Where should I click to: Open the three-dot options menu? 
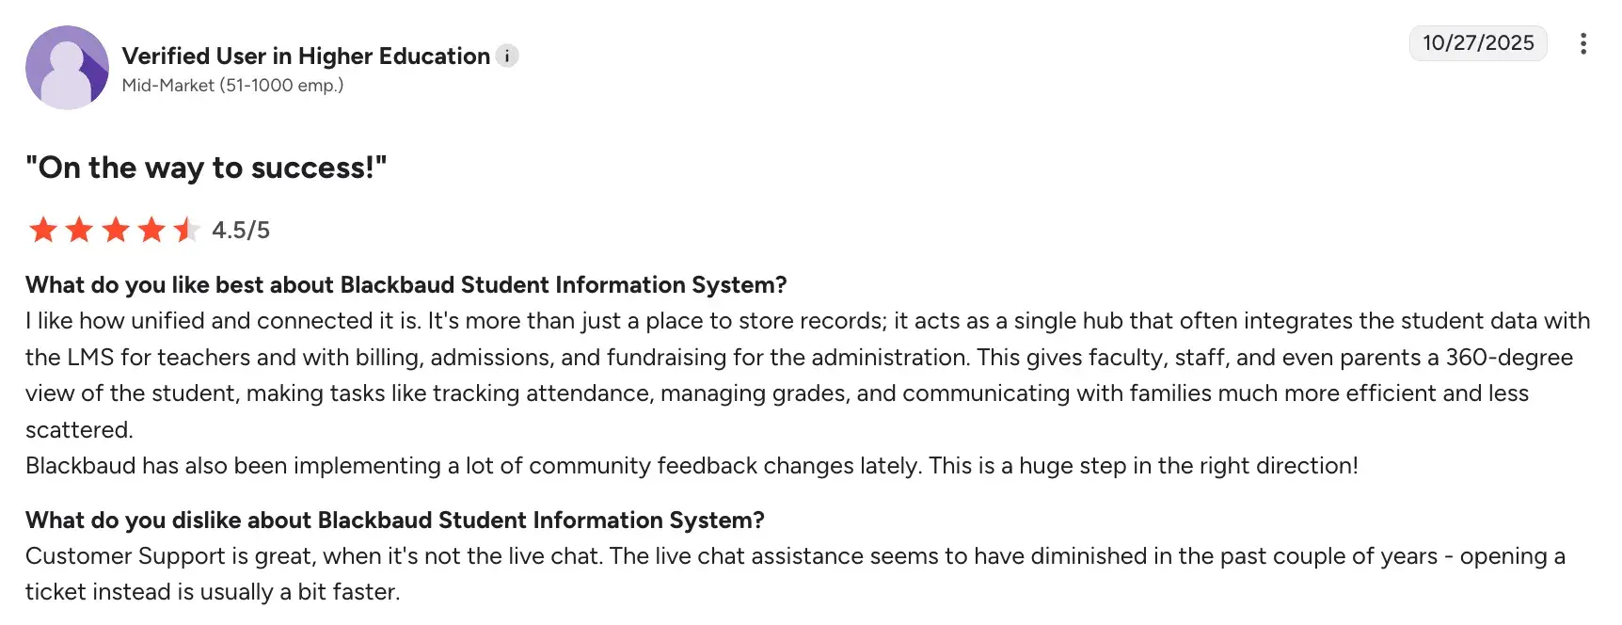(1583, 43)
